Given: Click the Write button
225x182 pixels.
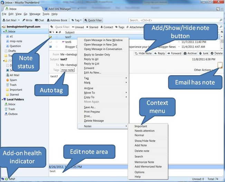Looking at the screenshot, I should coord(27,20).
